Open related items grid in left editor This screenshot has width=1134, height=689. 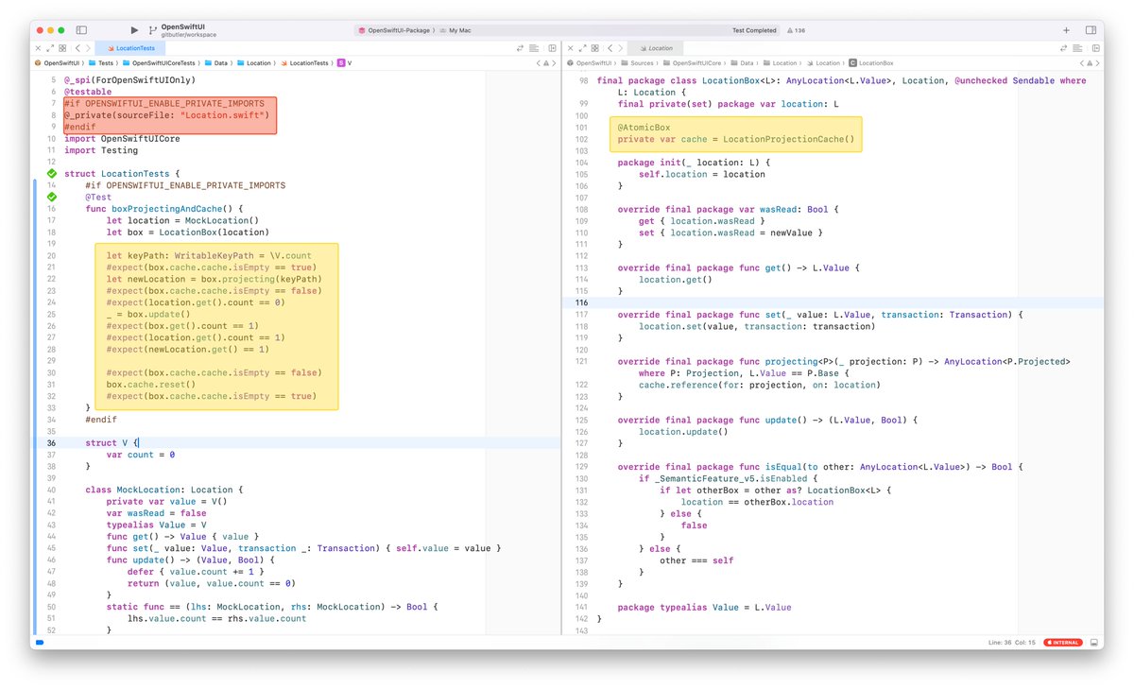click(62, 47)
